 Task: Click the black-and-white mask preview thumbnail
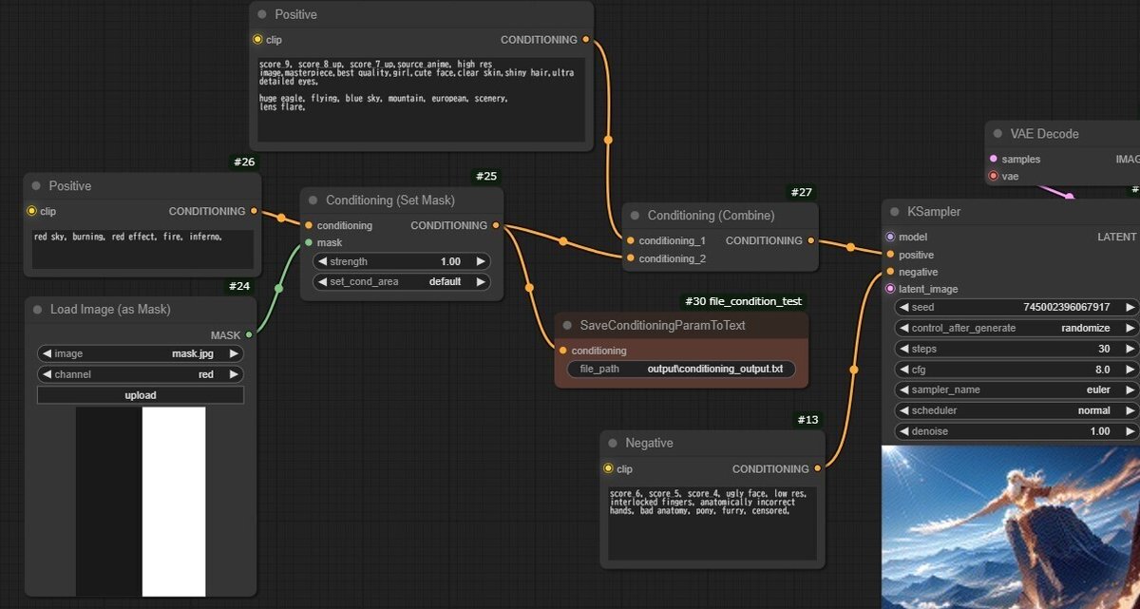140,499
